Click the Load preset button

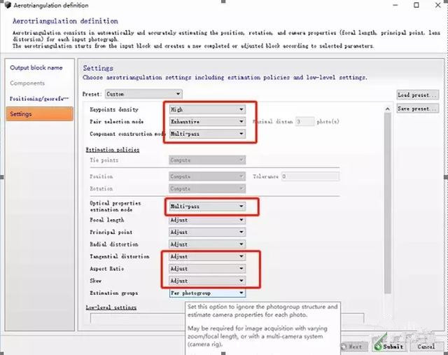pos(416,95)
